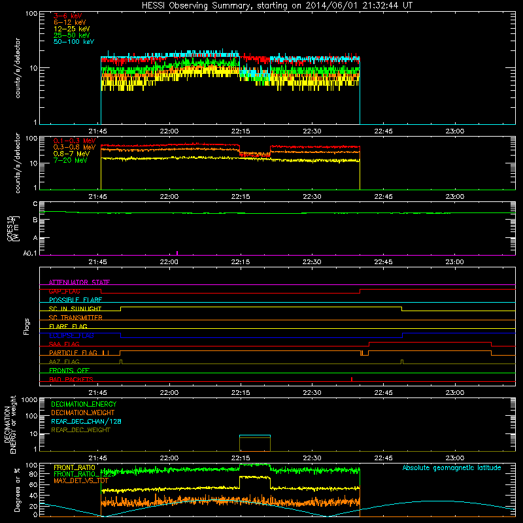The width and height of the screenshot is (523, 523).
Task: Click the FLARE_FLAG label
Action: pos(68,326)
